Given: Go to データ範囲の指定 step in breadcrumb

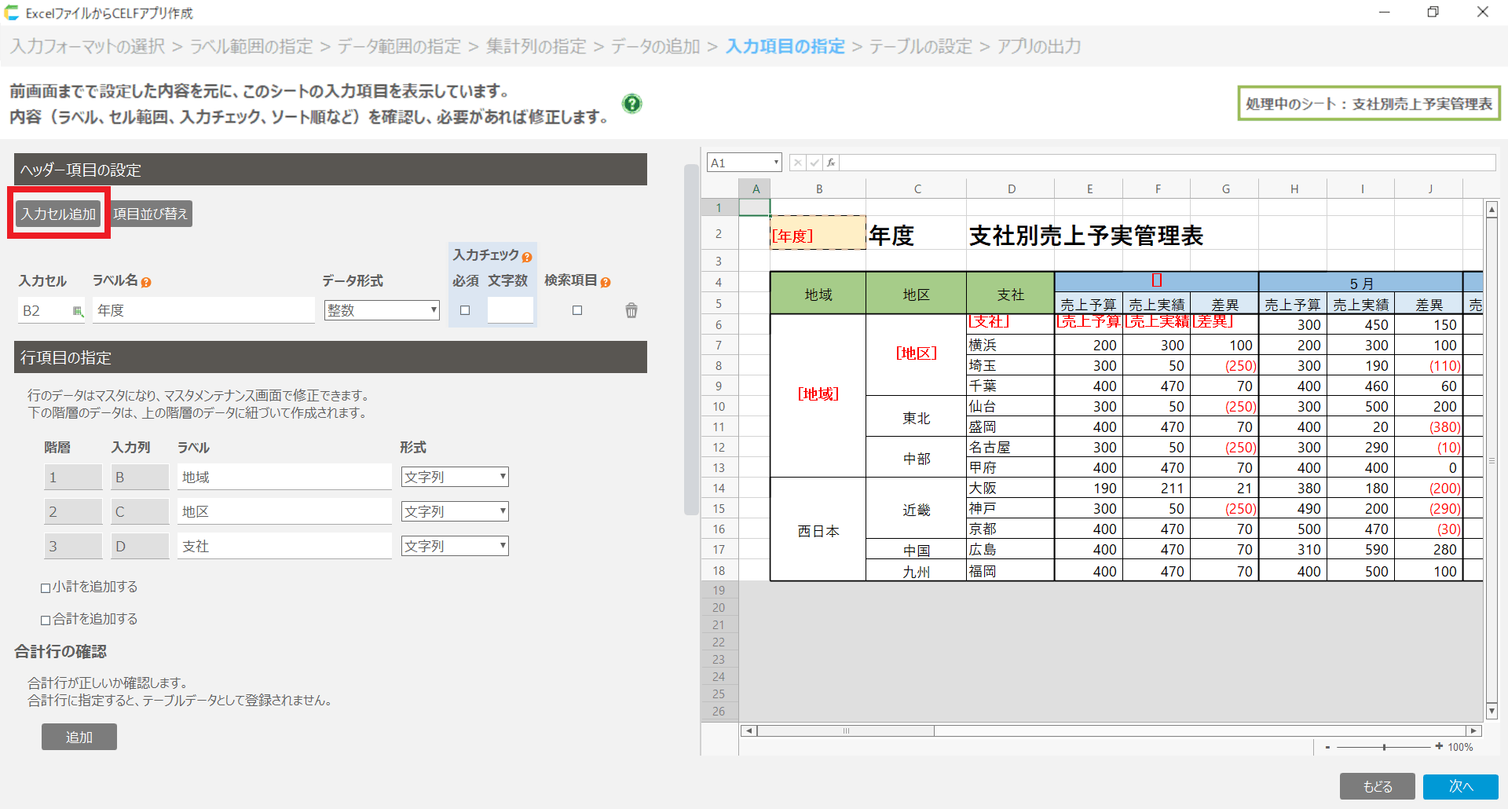Looking at the screenshot, I should (x=399, y=46).
